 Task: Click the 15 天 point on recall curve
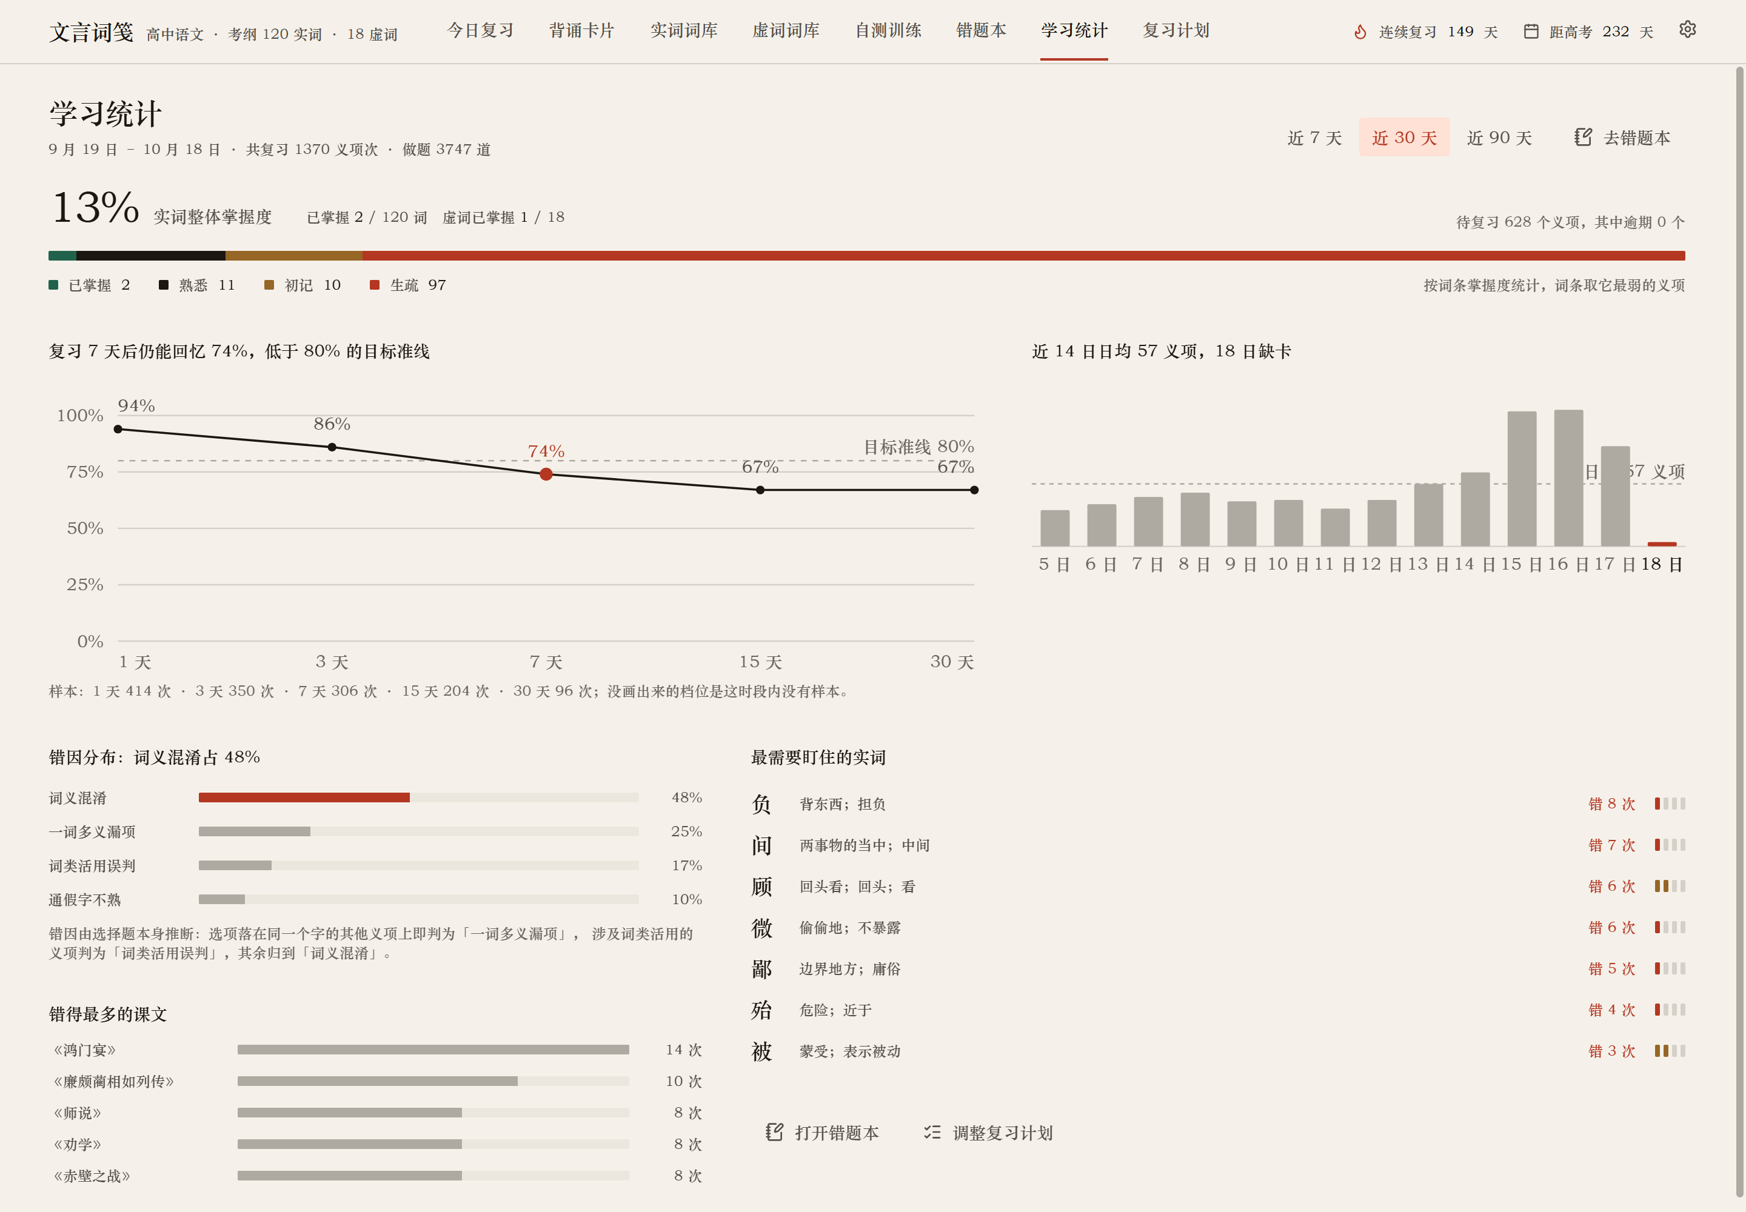tap(760, 490)
